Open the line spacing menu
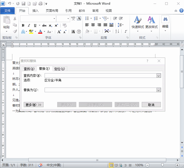The height and width of the screenshot is (168, 184). pyautogui.click(x=120, y=25)
